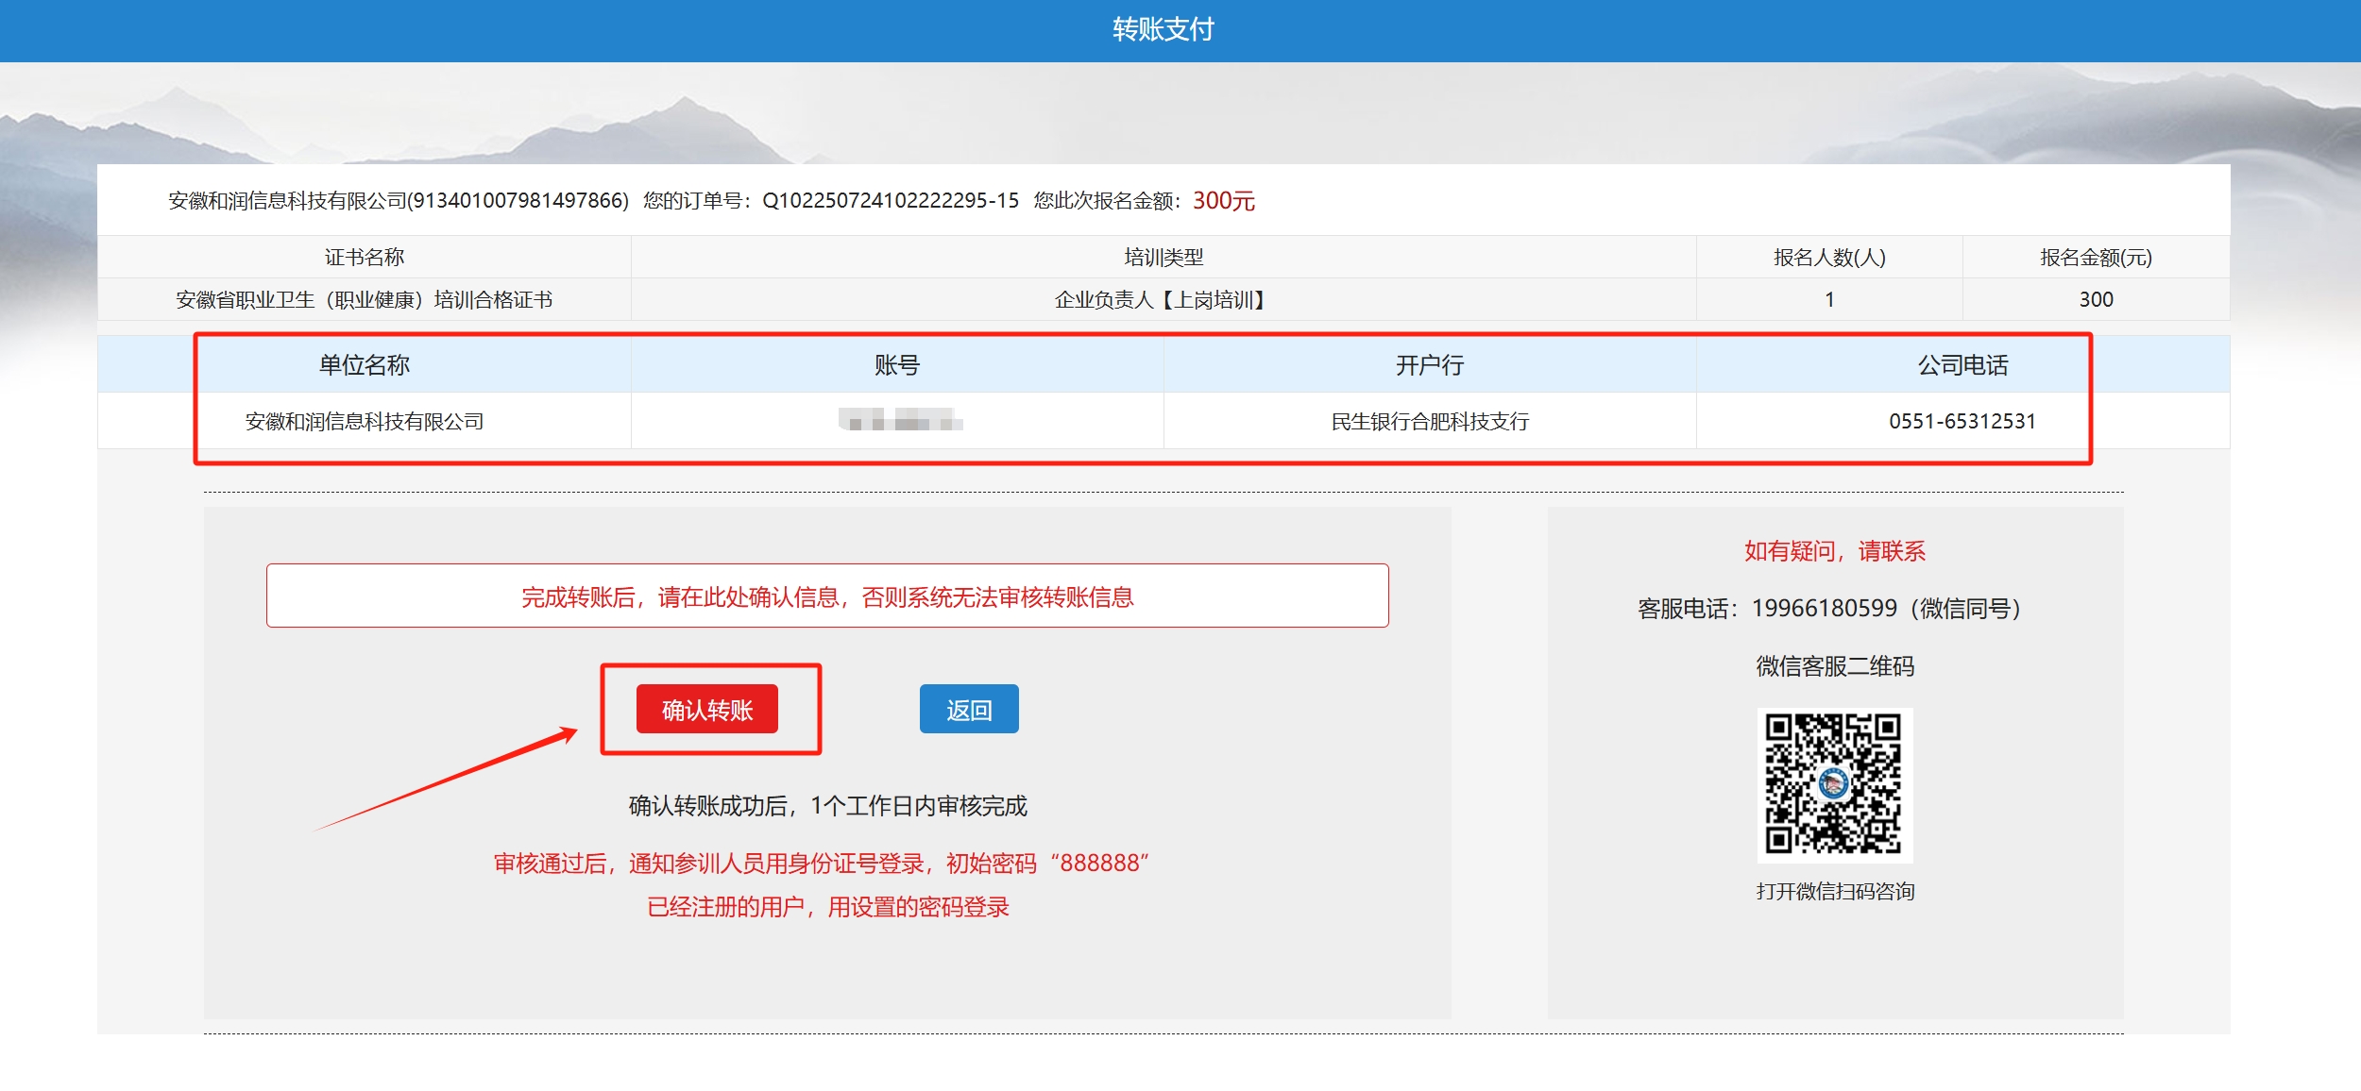Screen dimensions: 2361x1091
Task: Click the customer service phone 19966180599
Action: 1824,608
